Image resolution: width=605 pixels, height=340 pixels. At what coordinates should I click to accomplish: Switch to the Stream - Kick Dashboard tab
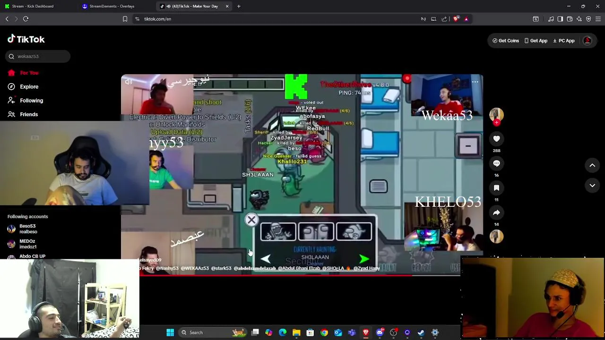click(x=32, y=6)
